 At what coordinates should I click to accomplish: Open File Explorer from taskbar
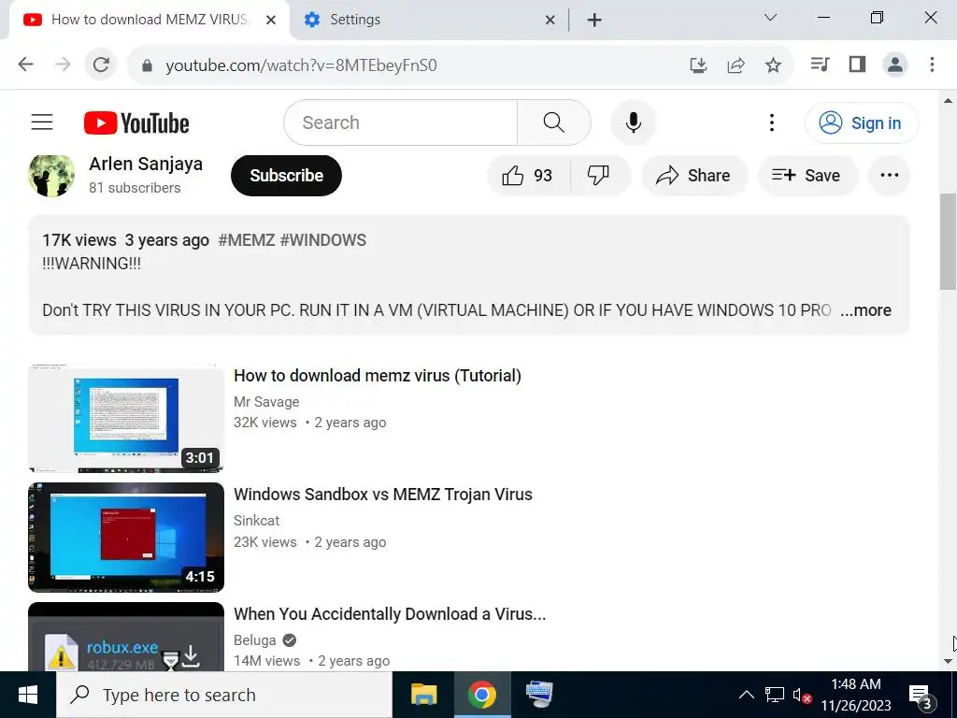[424, 695]
